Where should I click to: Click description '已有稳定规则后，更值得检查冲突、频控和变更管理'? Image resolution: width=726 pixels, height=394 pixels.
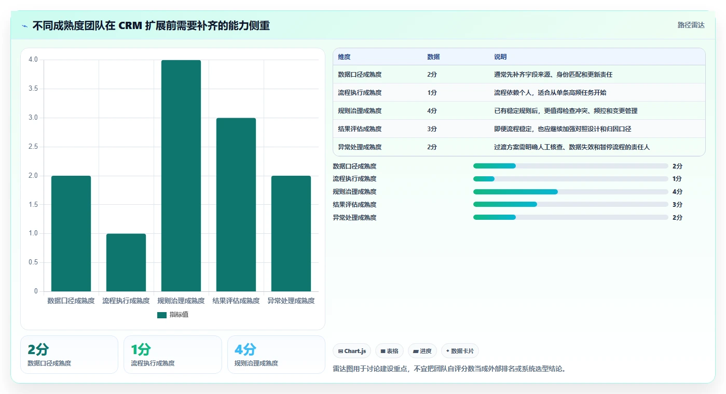[x=566, y=111]
